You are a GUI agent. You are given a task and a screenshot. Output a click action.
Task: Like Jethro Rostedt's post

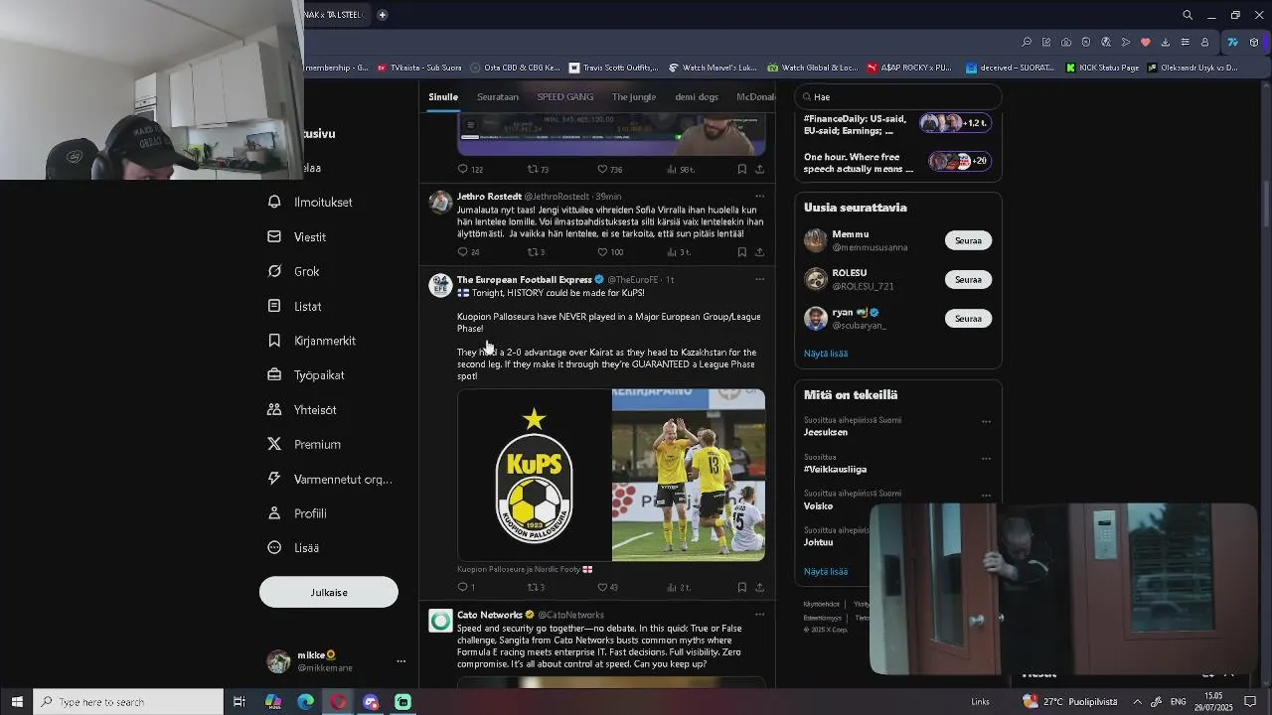pyautogui.click(x=610, y=252)
